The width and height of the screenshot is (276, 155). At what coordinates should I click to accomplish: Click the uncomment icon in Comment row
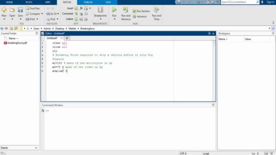tap(81, 14)
